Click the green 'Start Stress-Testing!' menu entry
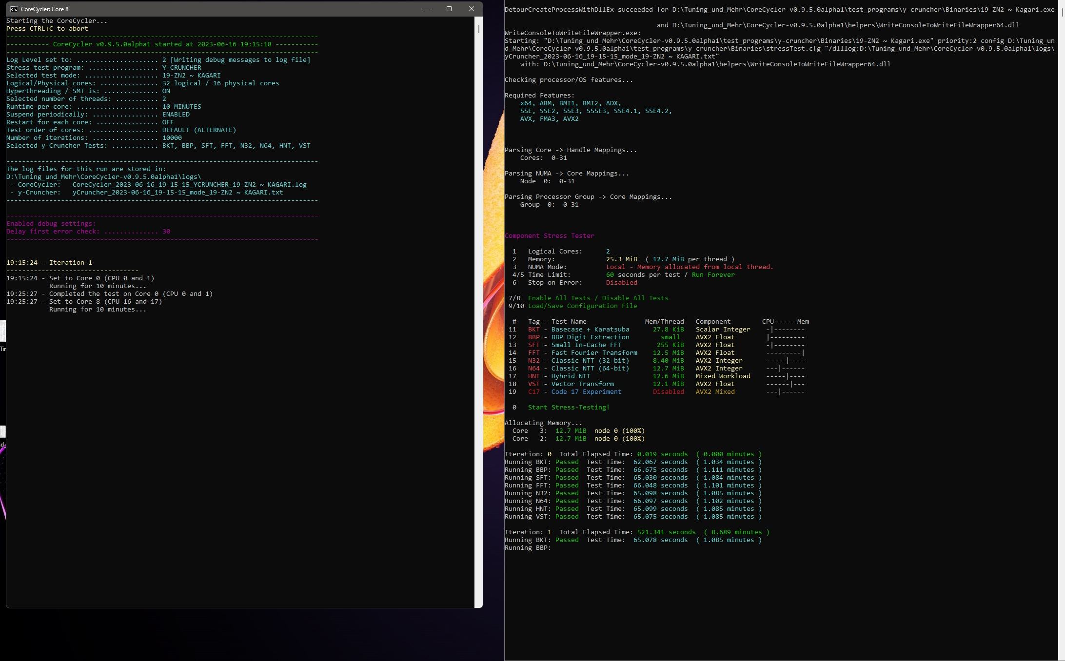Screen dimensions: 1065x661 (568, 408)
